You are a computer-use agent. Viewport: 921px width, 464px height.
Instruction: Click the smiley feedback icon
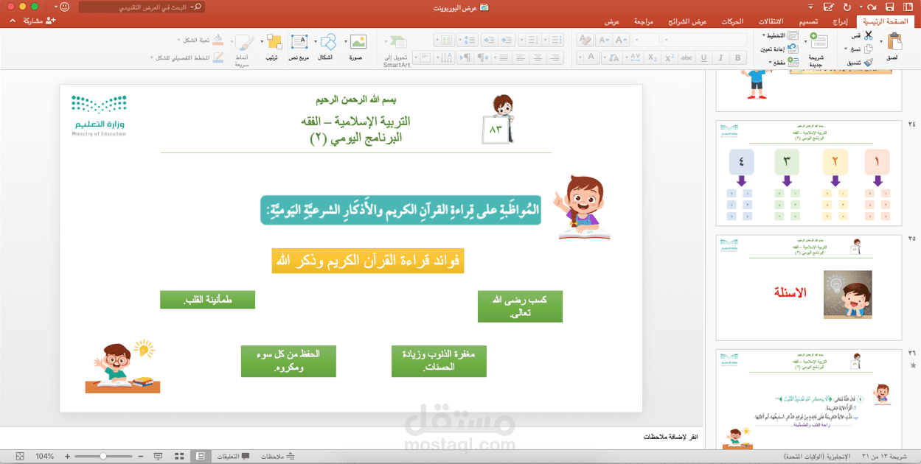click(x=64, y=7)
